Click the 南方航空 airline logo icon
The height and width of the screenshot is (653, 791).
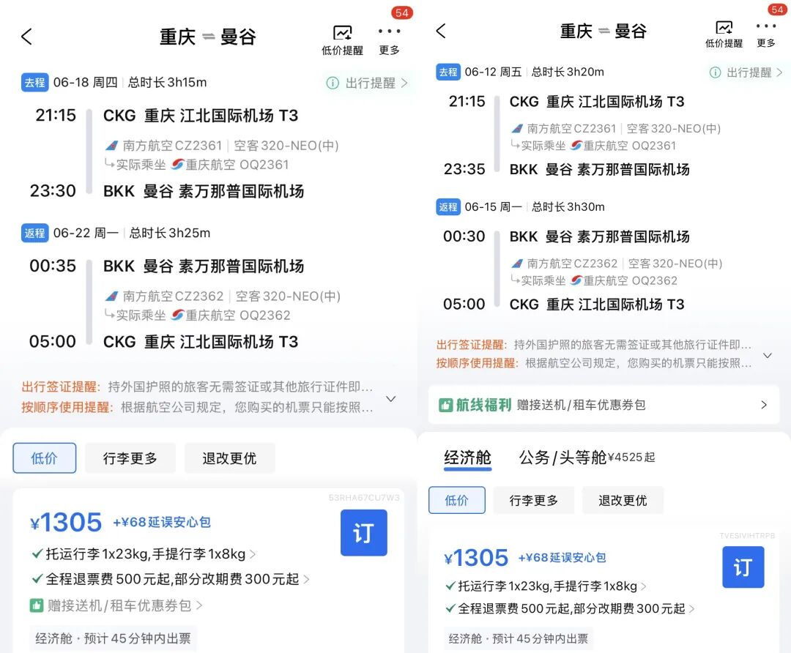click(111, 144)
